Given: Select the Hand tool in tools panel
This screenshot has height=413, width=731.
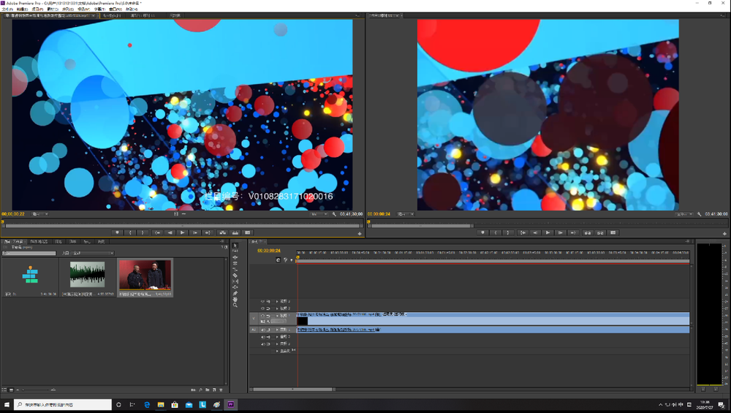Looking at the screenshot, I should [x=235, y=299].
